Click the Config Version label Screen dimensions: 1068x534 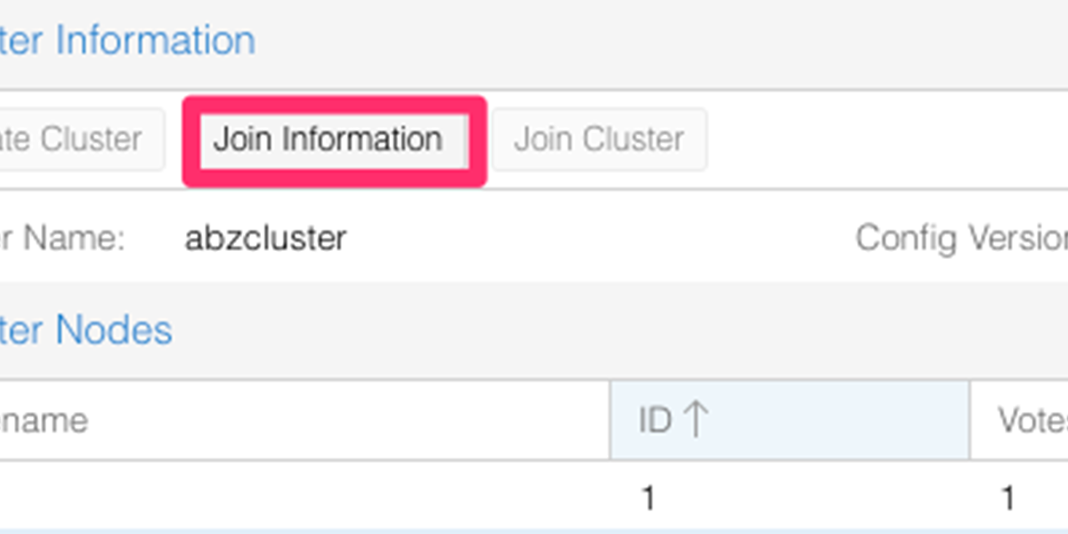(959, 238)
